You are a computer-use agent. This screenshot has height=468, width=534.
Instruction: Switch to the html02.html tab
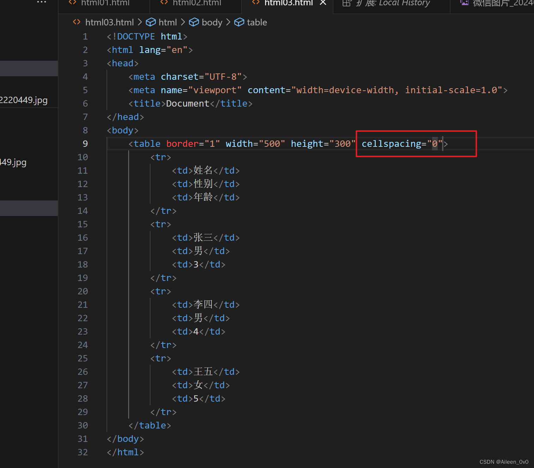click(196, 3)
